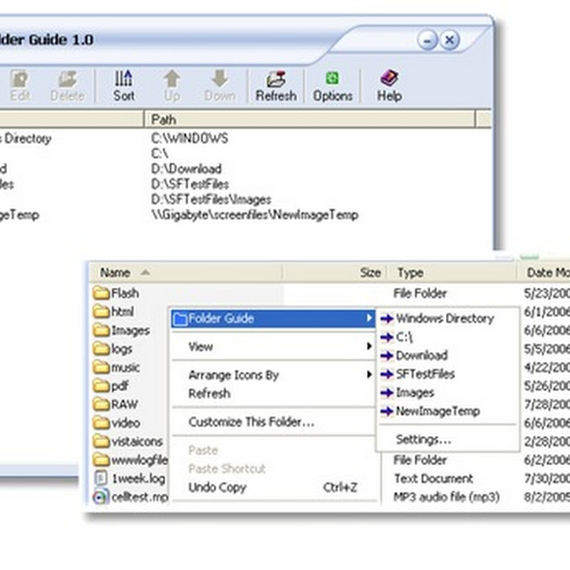The width and height of the screenshot is (570, 570).
Task: Click the Delete toolbar icon
Action: (67, 85)
